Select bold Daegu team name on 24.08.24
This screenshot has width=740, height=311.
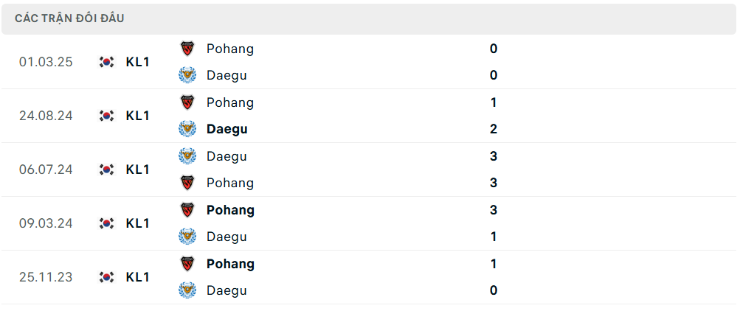[x=227, y=129]
